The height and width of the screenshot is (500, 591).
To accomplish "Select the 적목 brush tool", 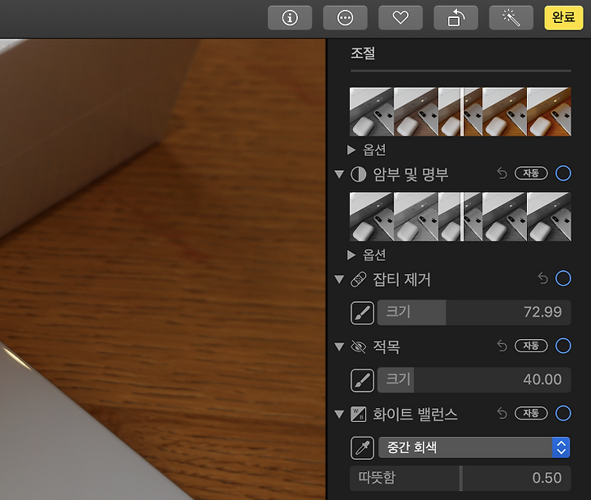I will pyautogui.click(x=362, y=380).
